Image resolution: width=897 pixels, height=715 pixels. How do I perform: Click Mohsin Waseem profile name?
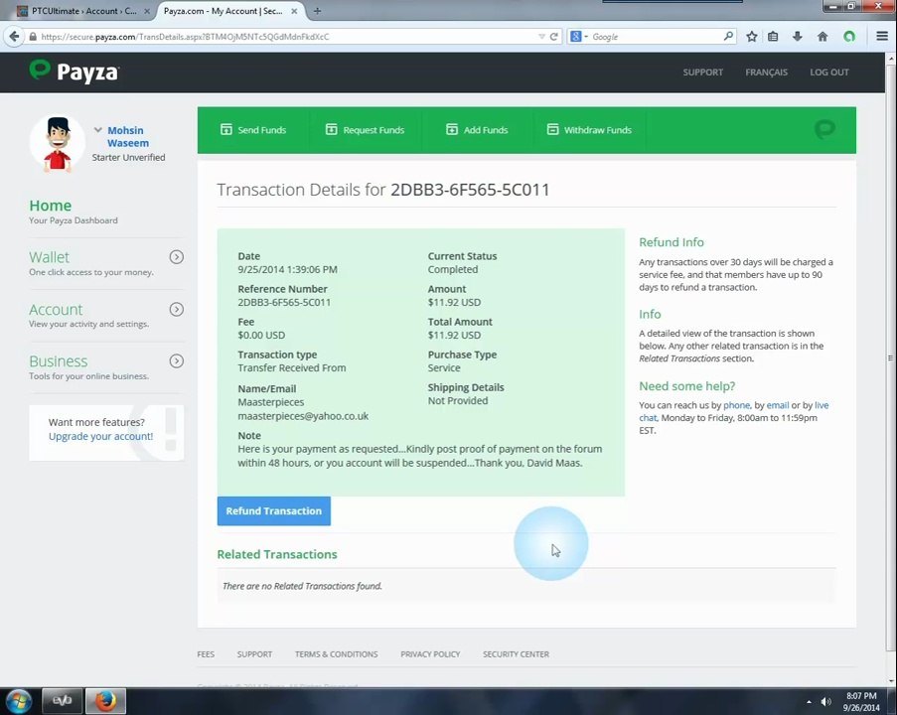pyautogui.click(x=127, y=137)
